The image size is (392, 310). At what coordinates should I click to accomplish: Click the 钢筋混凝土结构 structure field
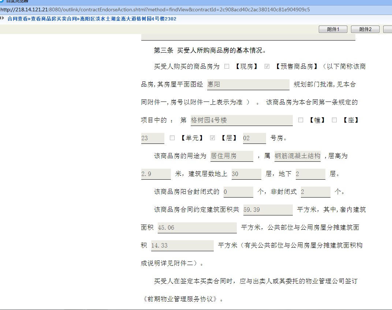tap(298, 156)
